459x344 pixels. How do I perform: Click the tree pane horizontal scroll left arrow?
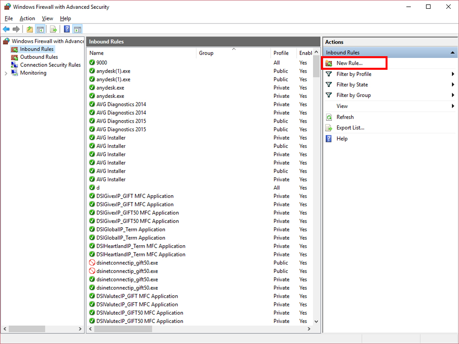[5, 329]
